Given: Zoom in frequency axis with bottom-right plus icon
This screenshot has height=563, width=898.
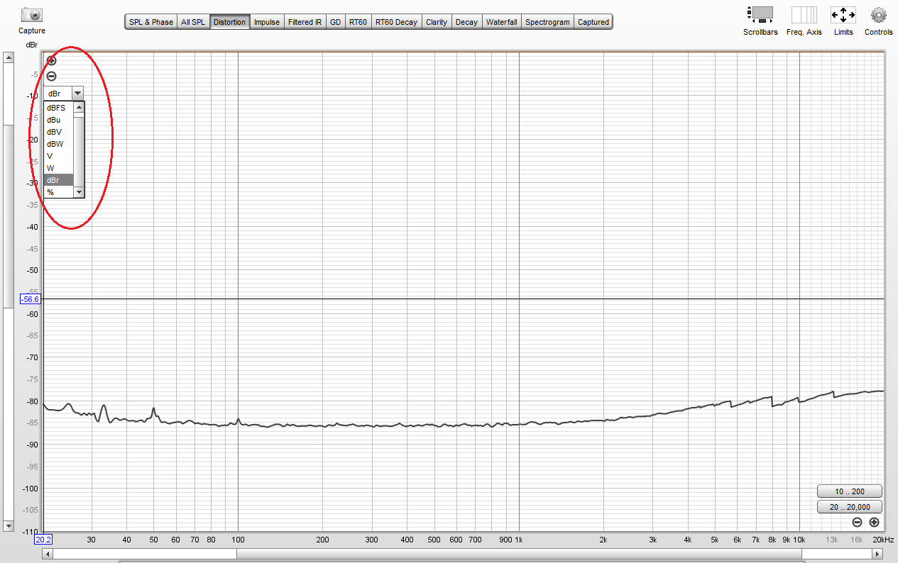Looking at the screenshot, I should (874, 523).
